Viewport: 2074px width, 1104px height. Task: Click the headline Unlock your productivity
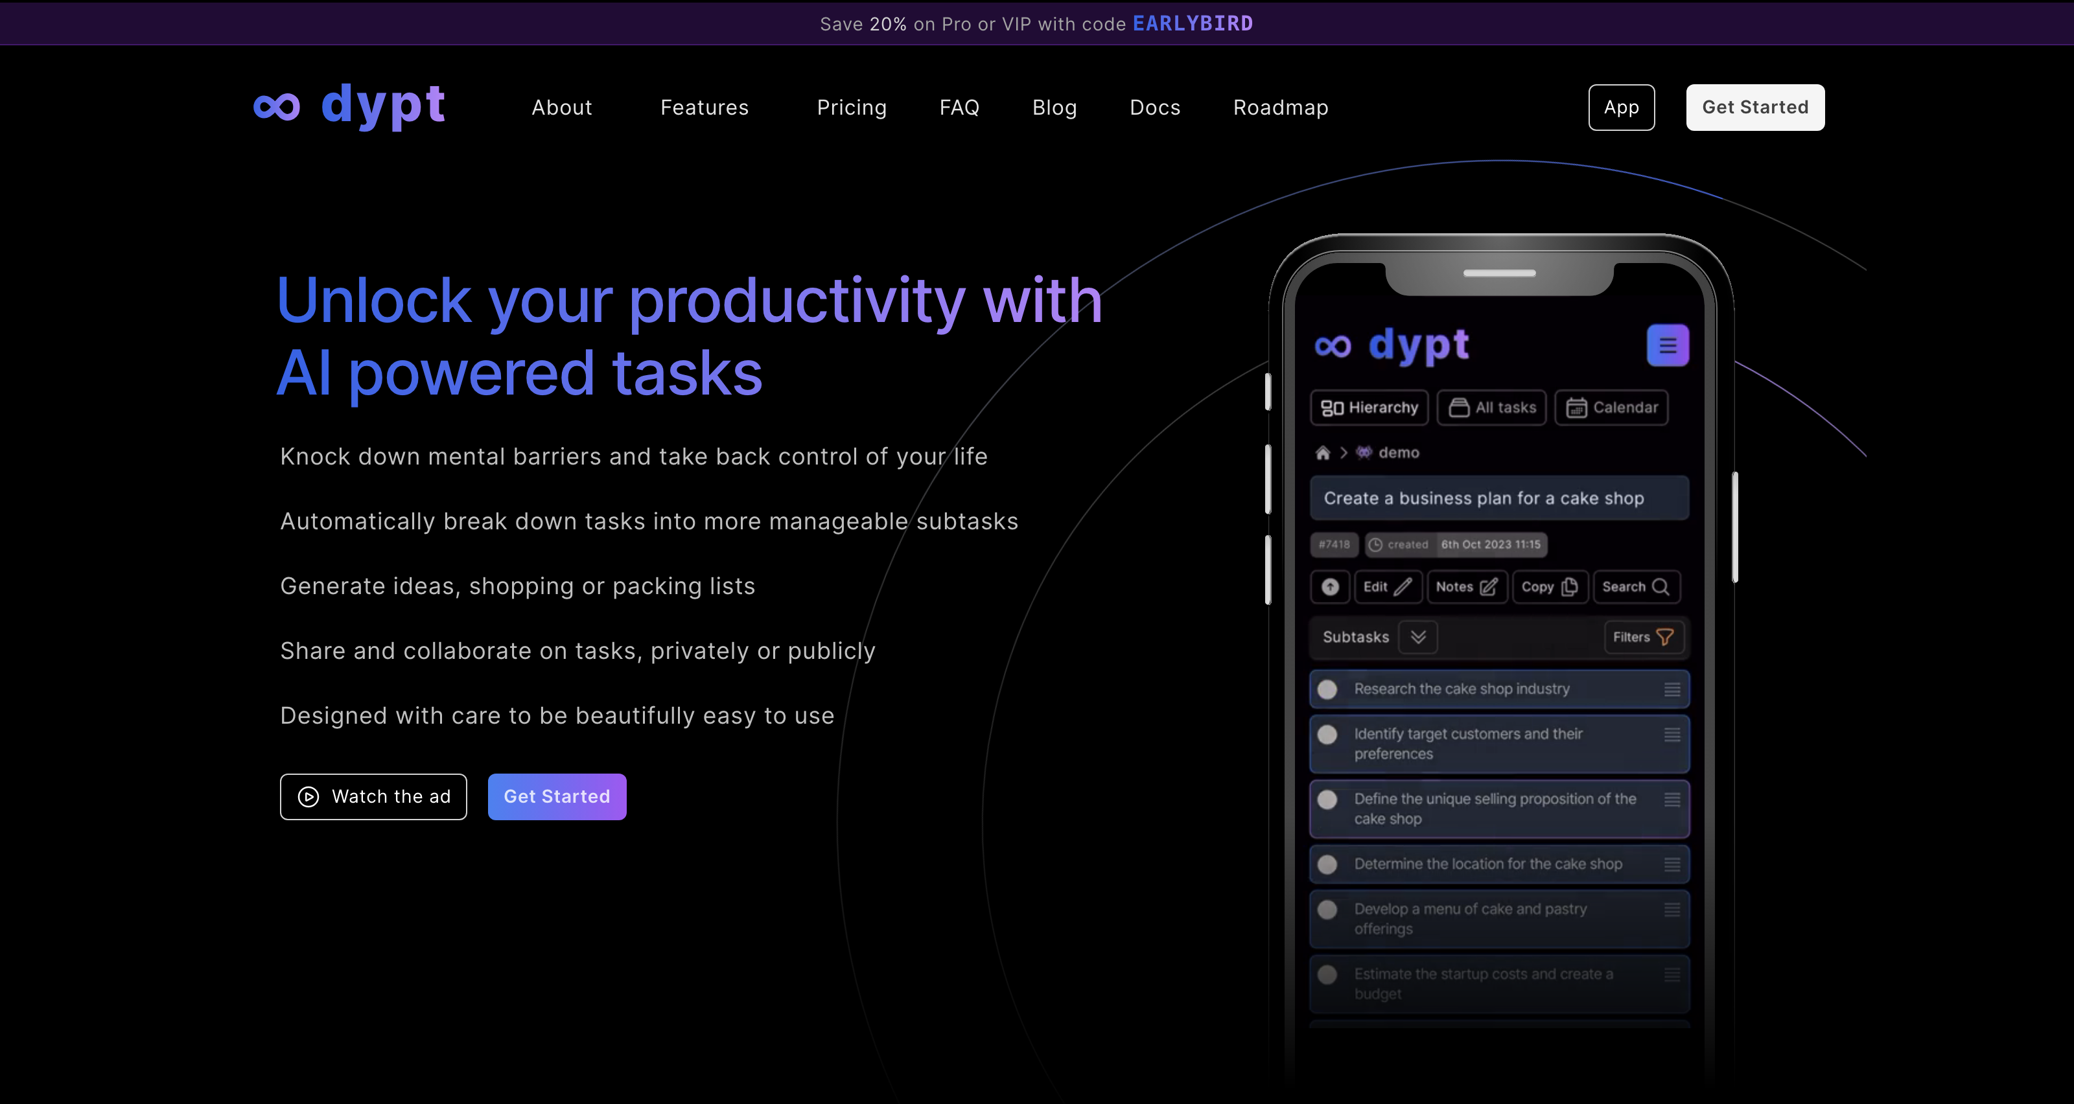689,336
